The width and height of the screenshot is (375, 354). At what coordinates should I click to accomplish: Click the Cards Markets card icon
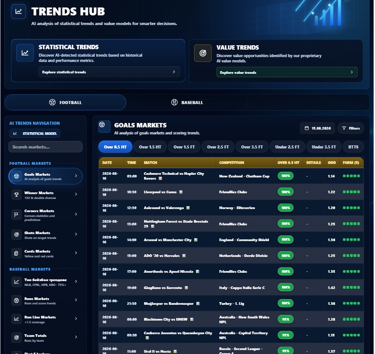[x=17, y=253]
